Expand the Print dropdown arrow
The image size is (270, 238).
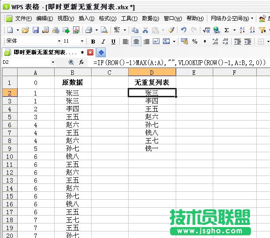[96, 30]
